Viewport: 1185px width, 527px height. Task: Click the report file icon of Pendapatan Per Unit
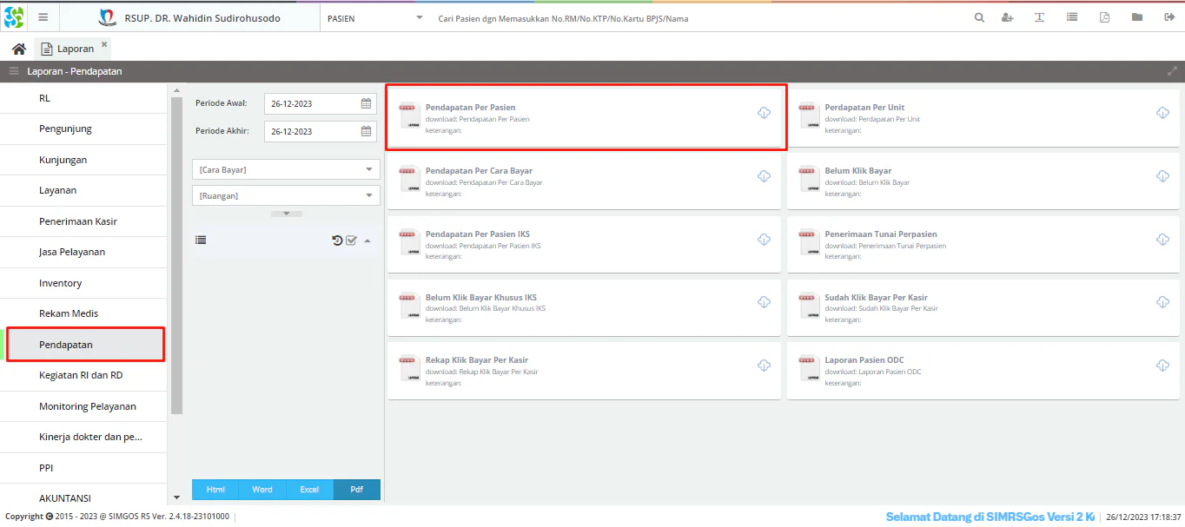809,117
